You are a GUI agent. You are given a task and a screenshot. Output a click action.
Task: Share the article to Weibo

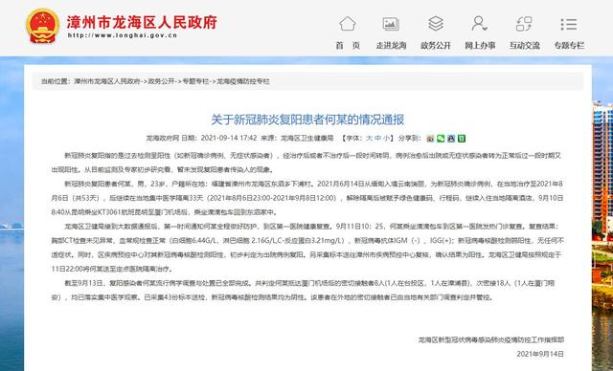[430, 138]
